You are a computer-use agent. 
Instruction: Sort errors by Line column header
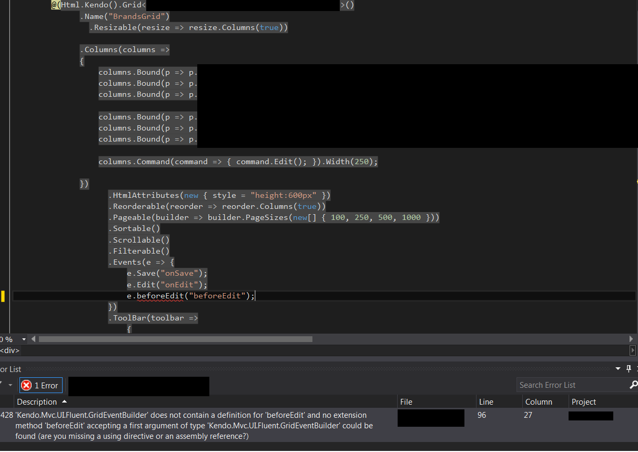486,402
